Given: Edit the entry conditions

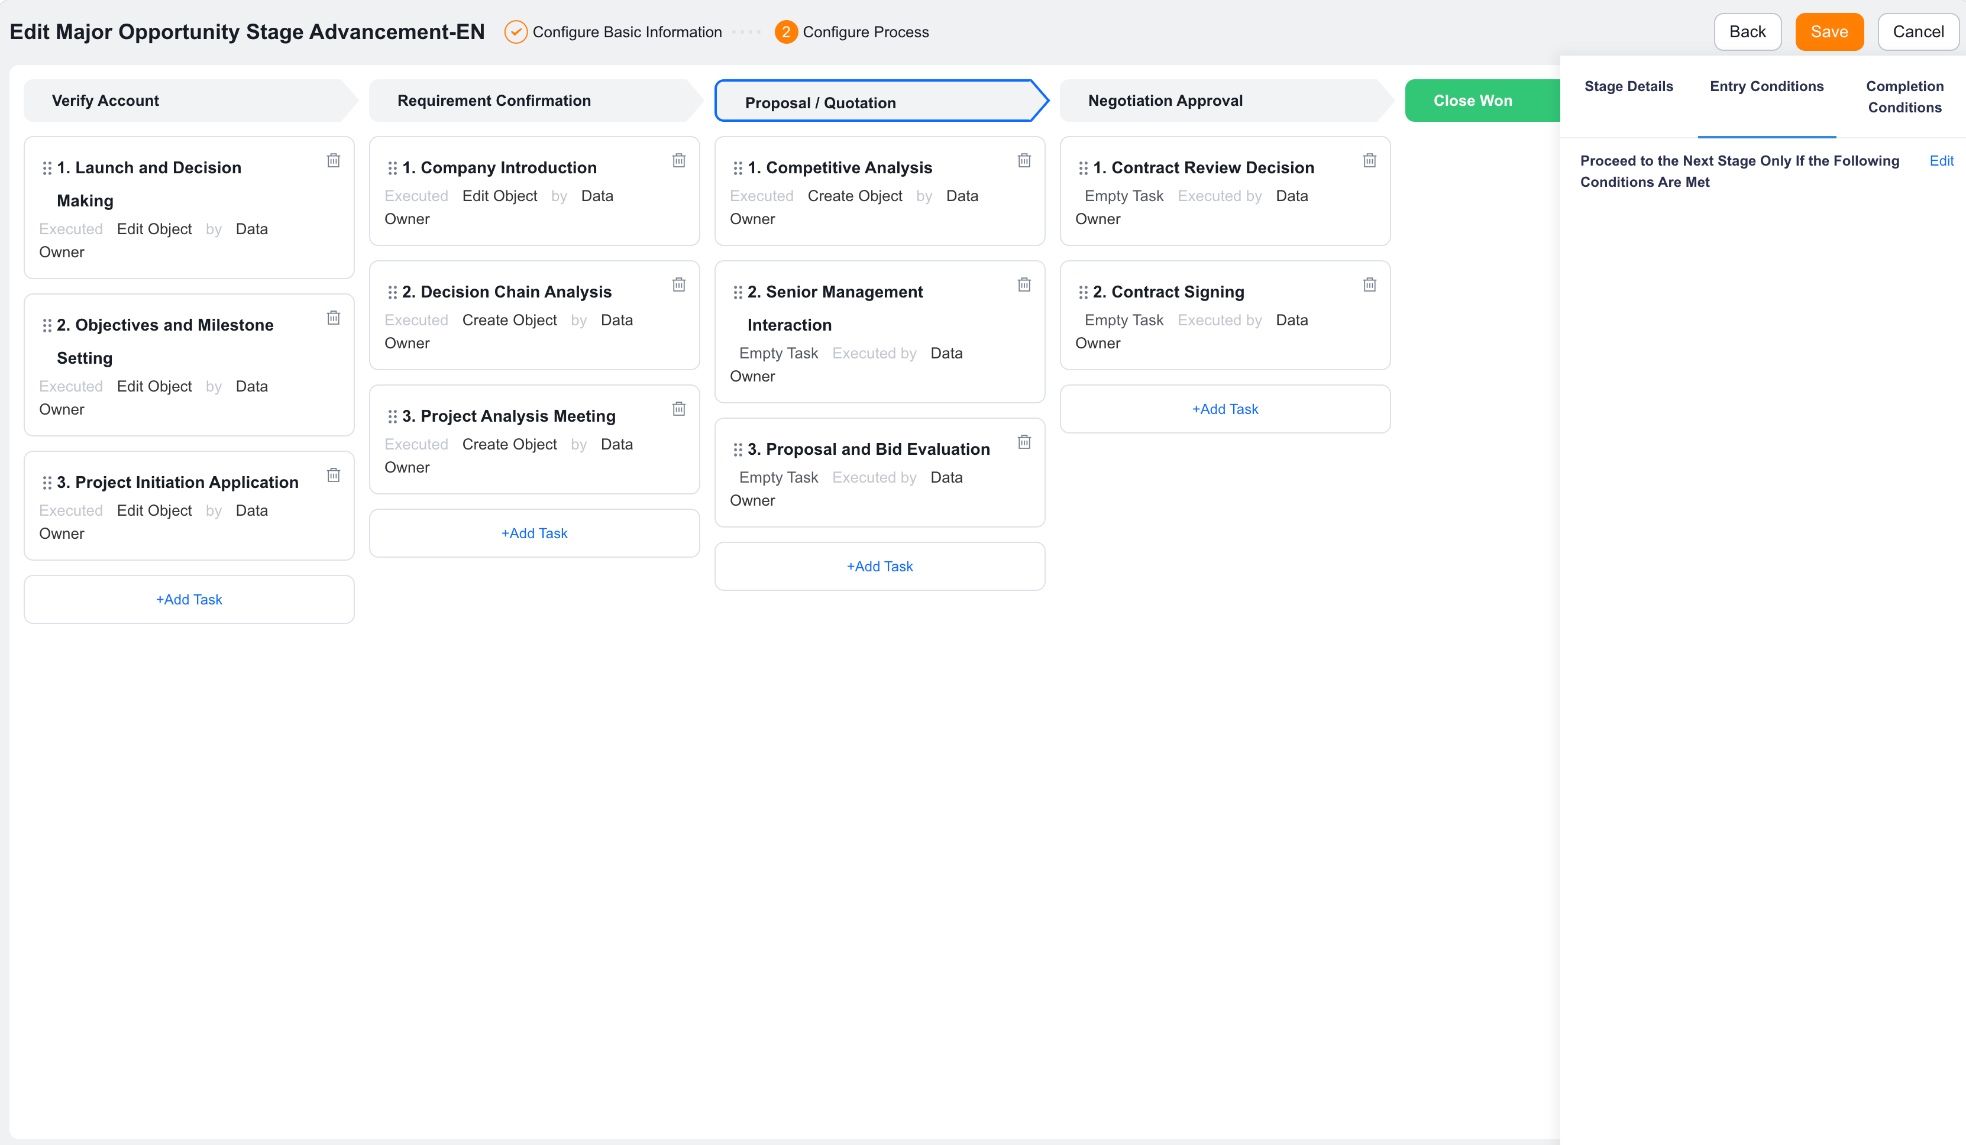Looking at the screenshot, I should tap(1941, 161).
